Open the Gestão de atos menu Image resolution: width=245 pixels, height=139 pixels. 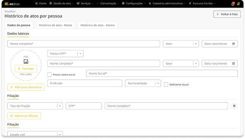(x=61, y=3)
